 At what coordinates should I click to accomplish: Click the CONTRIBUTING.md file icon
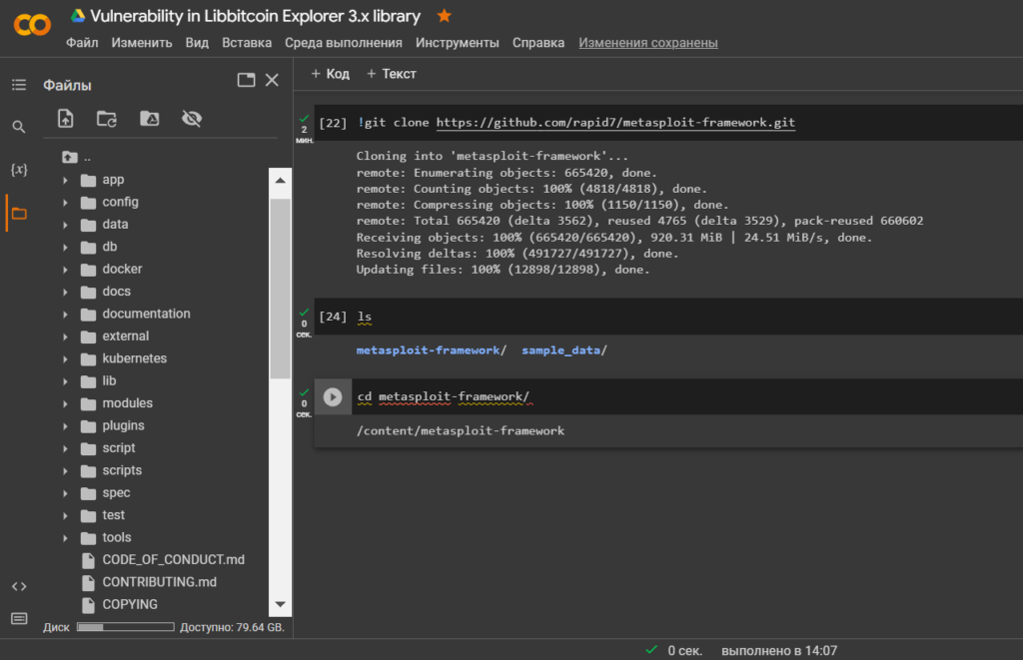tap(88, 582)
